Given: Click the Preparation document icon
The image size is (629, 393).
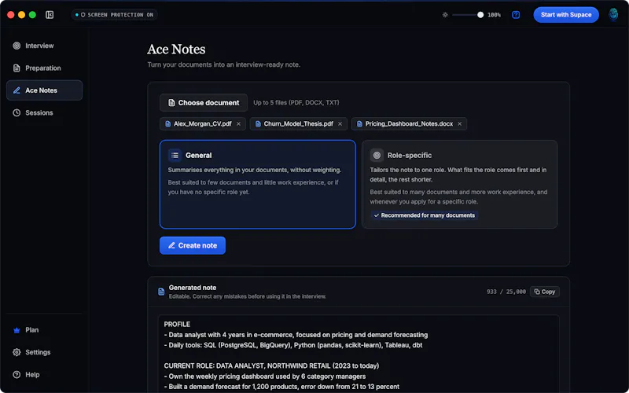Looking at the screenshot, I should click(17, 68).
